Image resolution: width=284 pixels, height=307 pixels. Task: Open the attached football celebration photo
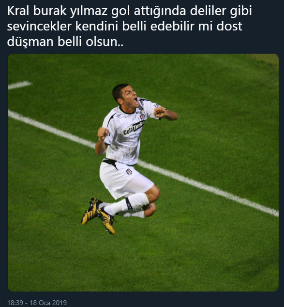[x=143, y=173]
